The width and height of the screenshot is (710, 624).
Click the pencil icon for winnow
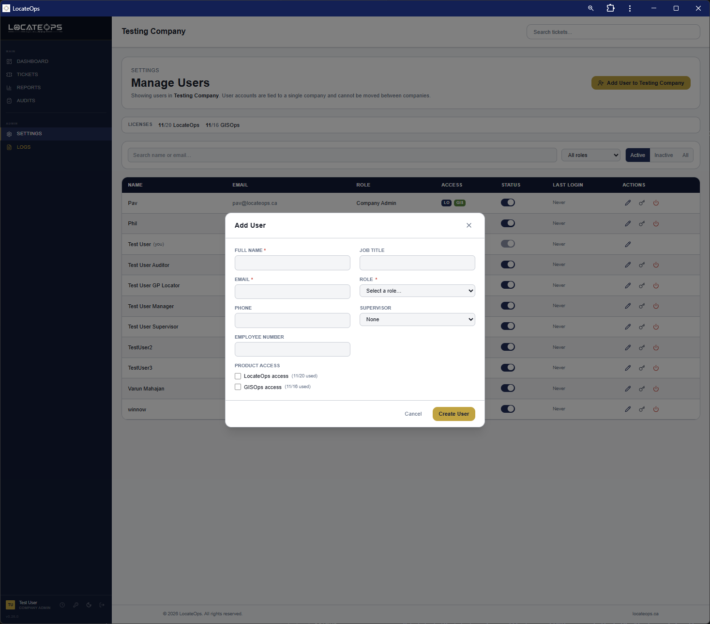click(628, 409)
